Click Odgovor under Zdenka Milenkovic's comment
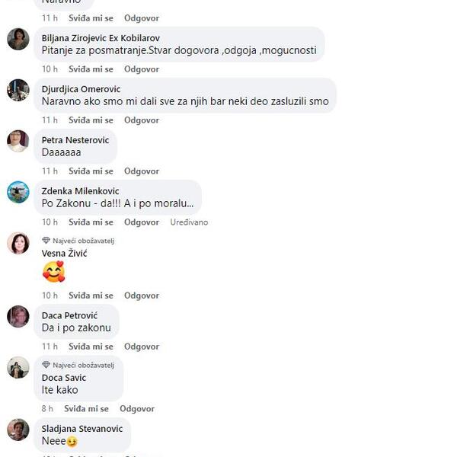Image resolution: width=457 pixels, height=457 pixels. (x=142, y=222)
